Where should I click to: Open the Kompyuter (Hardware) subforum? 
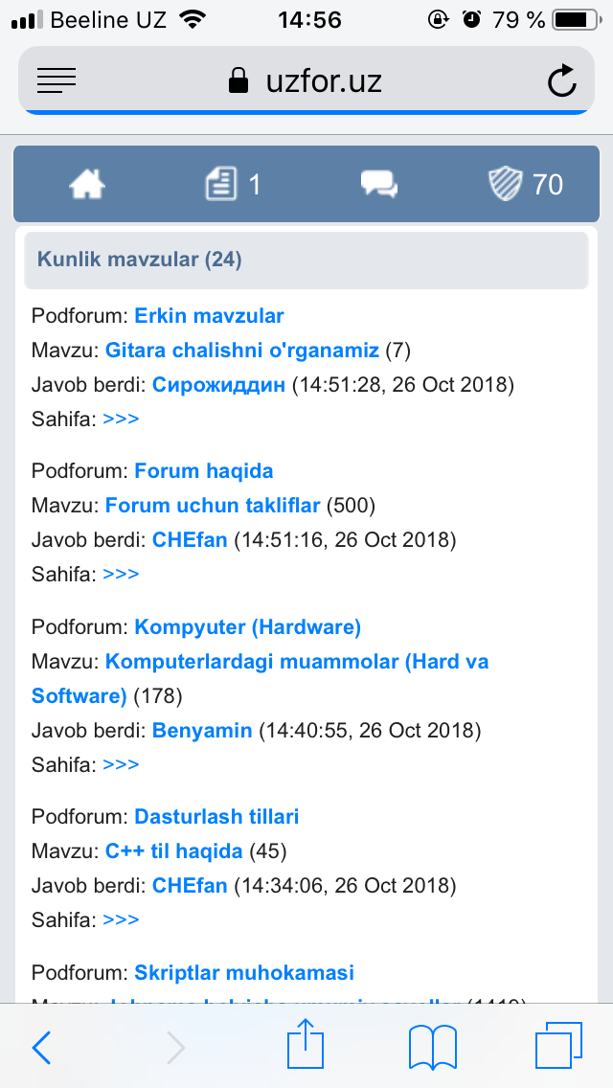click(247, 627)
